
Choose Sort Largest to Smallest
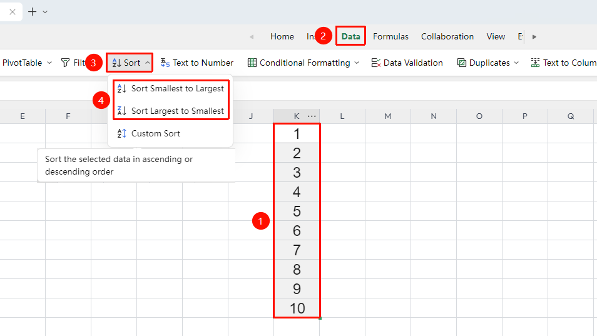(x=171, y=111)
